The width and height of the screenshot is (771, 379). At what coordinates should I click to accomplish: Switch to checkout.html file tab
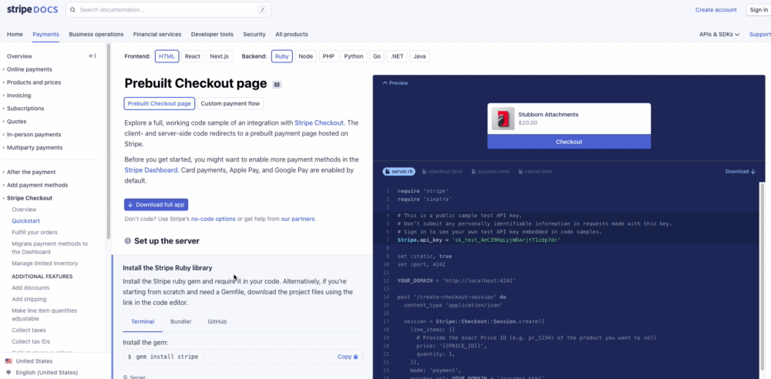[442, 172]
